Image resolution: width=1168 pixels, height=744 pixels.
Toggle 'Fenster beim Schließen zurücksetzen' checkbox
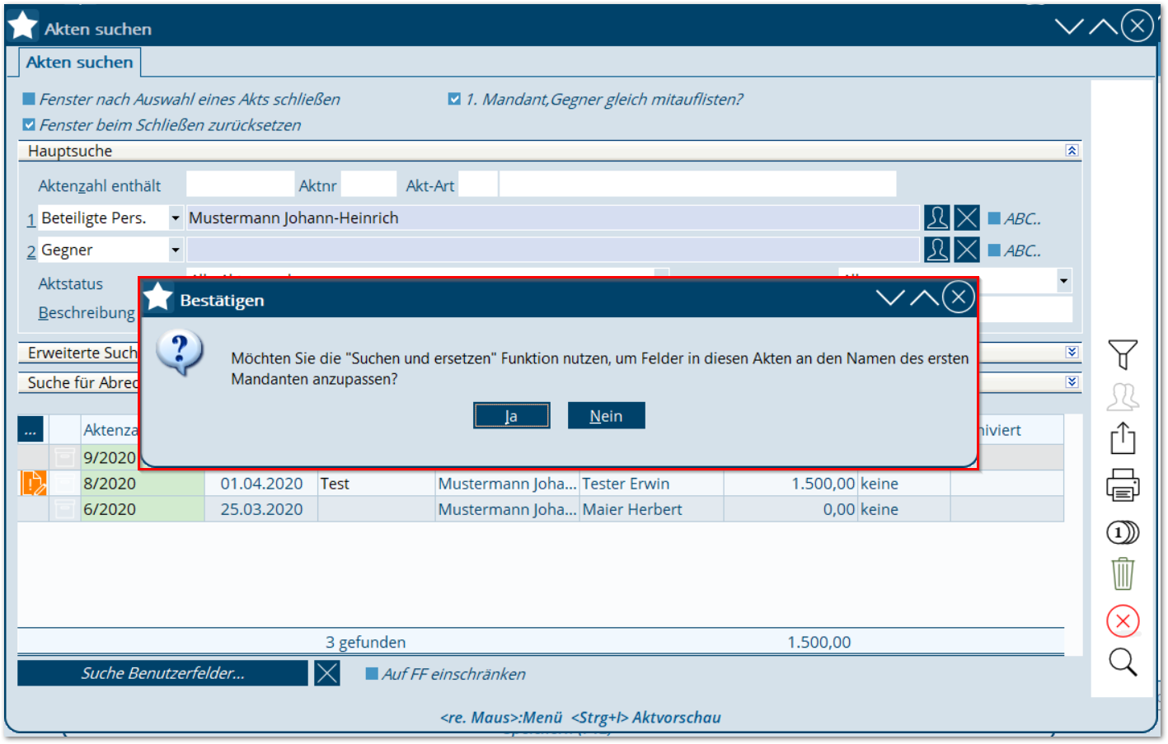[29, 125]
